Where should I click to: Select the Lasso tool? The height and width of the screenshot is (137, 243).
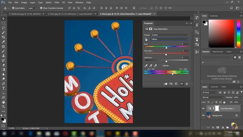click(3, 28)
